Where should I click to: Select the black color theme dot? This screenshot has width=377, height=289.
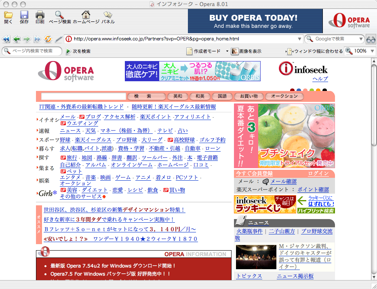324,90
